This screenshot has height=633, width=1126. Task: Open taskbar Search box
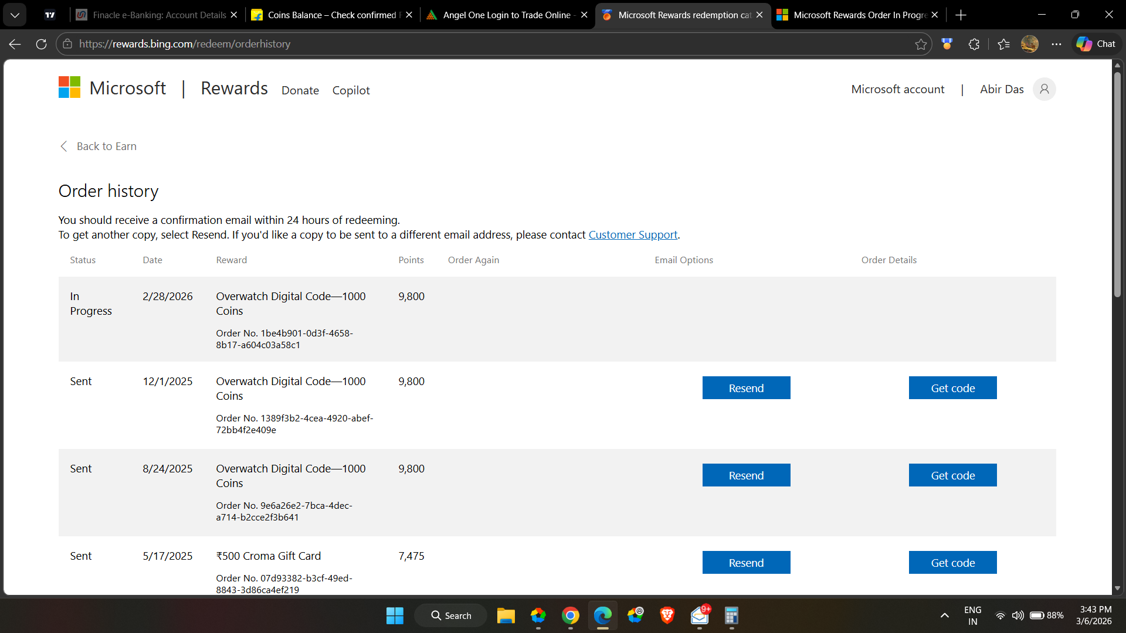click(451, 615)
